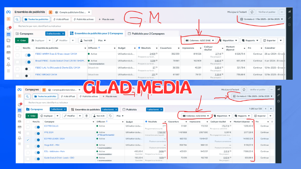Select Publicités actives view in bottom window
The image size is (301, 169).
point(89,96)
